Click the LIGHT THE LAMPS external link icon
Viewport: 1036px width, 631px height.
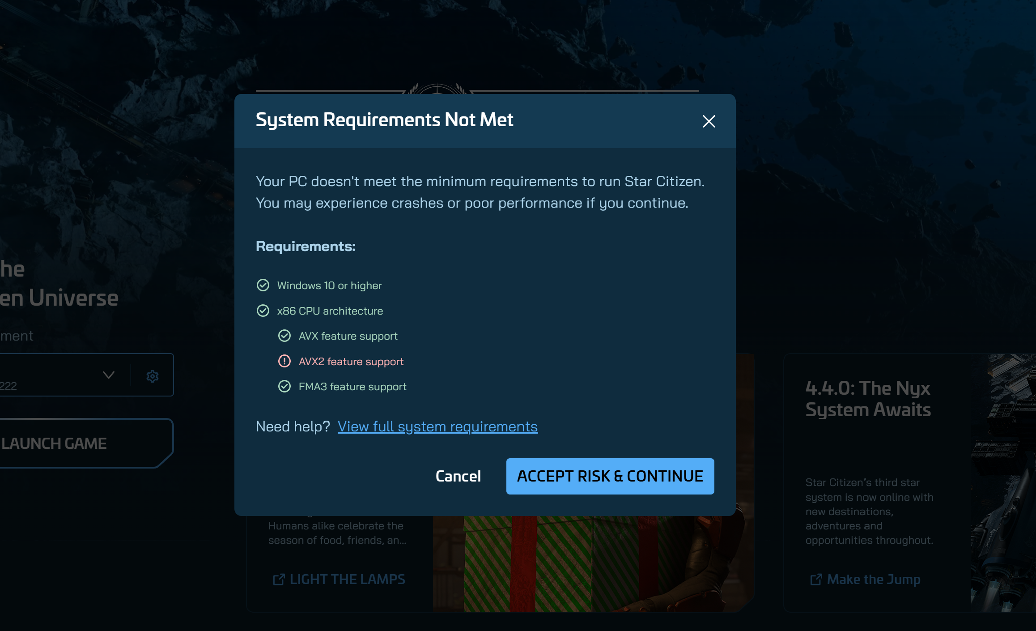point(279,580)
